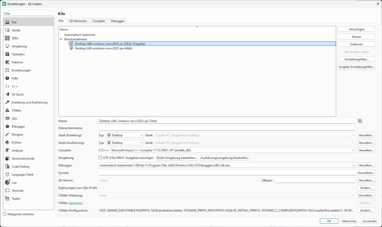This screenshot has height=227, width=382.
Task: Toggle UTF-8 für MSVC-Ausgaben erzwingen
Action: 100,158
